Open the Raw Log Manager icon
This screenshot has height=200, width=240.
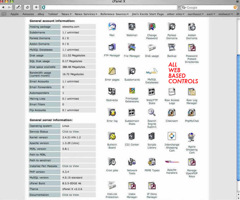pos(192,92)
